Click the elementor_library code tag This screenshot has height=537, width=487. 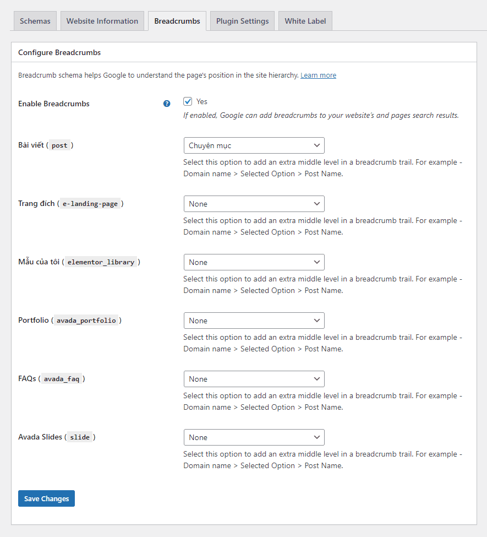[101, 262]
